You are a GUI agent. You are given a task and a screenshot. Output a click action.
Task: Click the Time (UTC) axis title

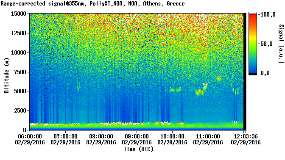pos(139,149)
